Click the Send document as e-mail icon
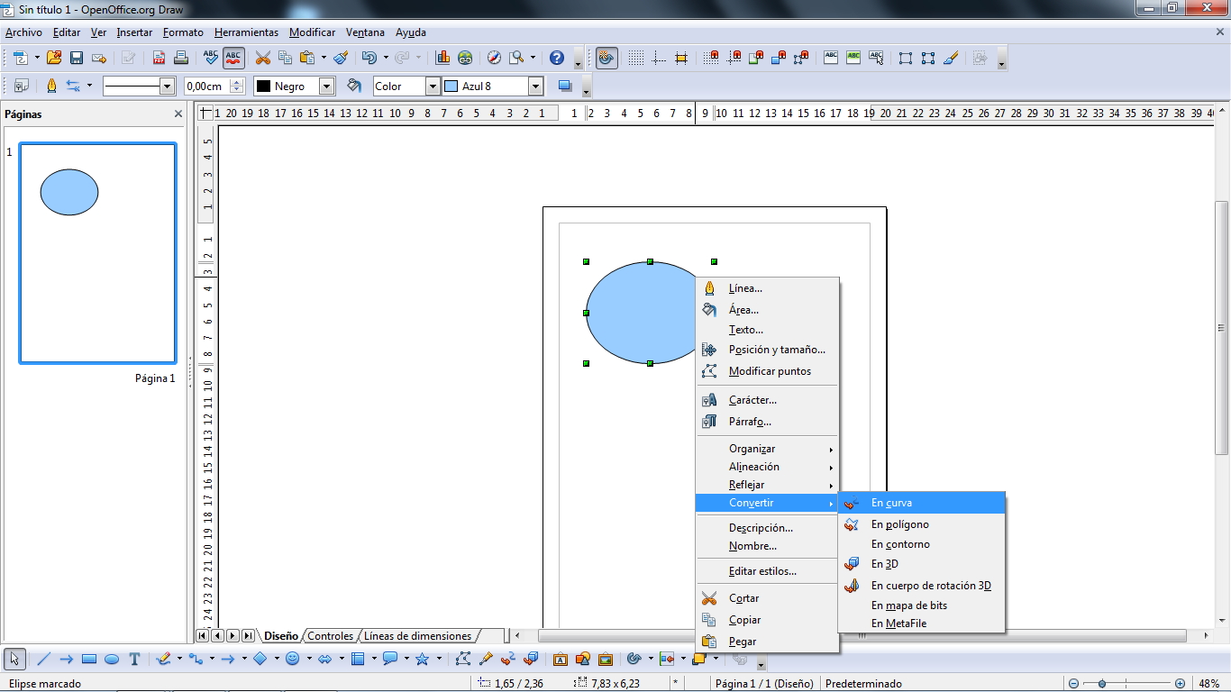 tap(99, 58)
